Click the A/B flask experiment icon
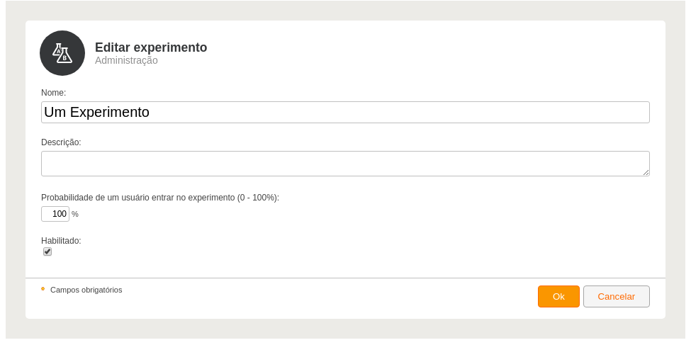The width and height of the screenshot is (691, 345). pos(62,53)
